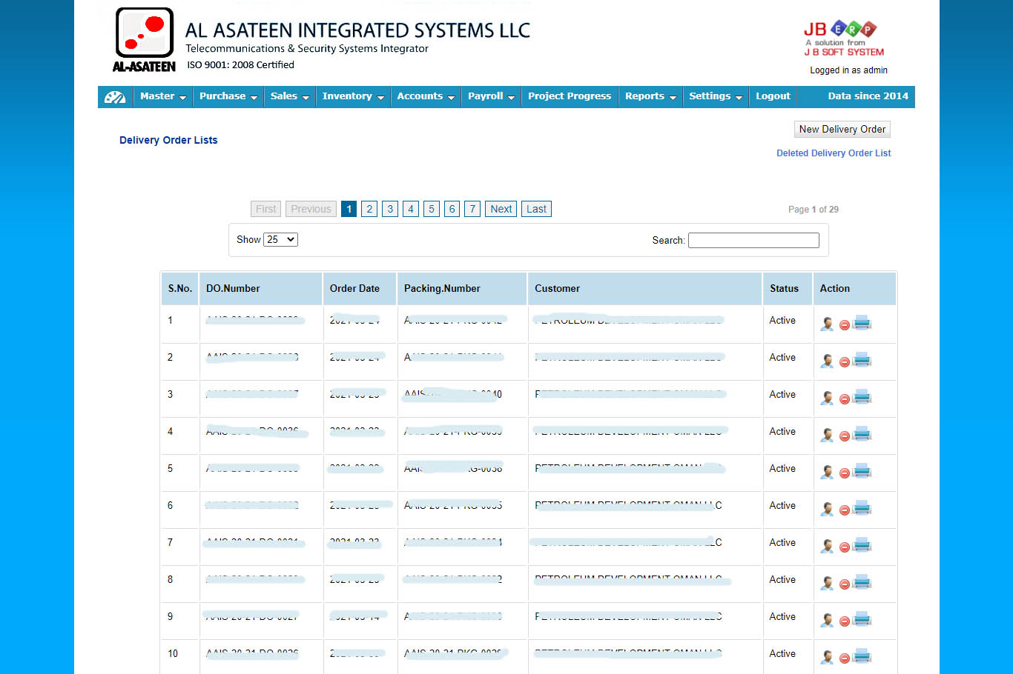The image size is (1013, 674).
Task: Print the delivery order in row 4
Action: coord(862,433)
